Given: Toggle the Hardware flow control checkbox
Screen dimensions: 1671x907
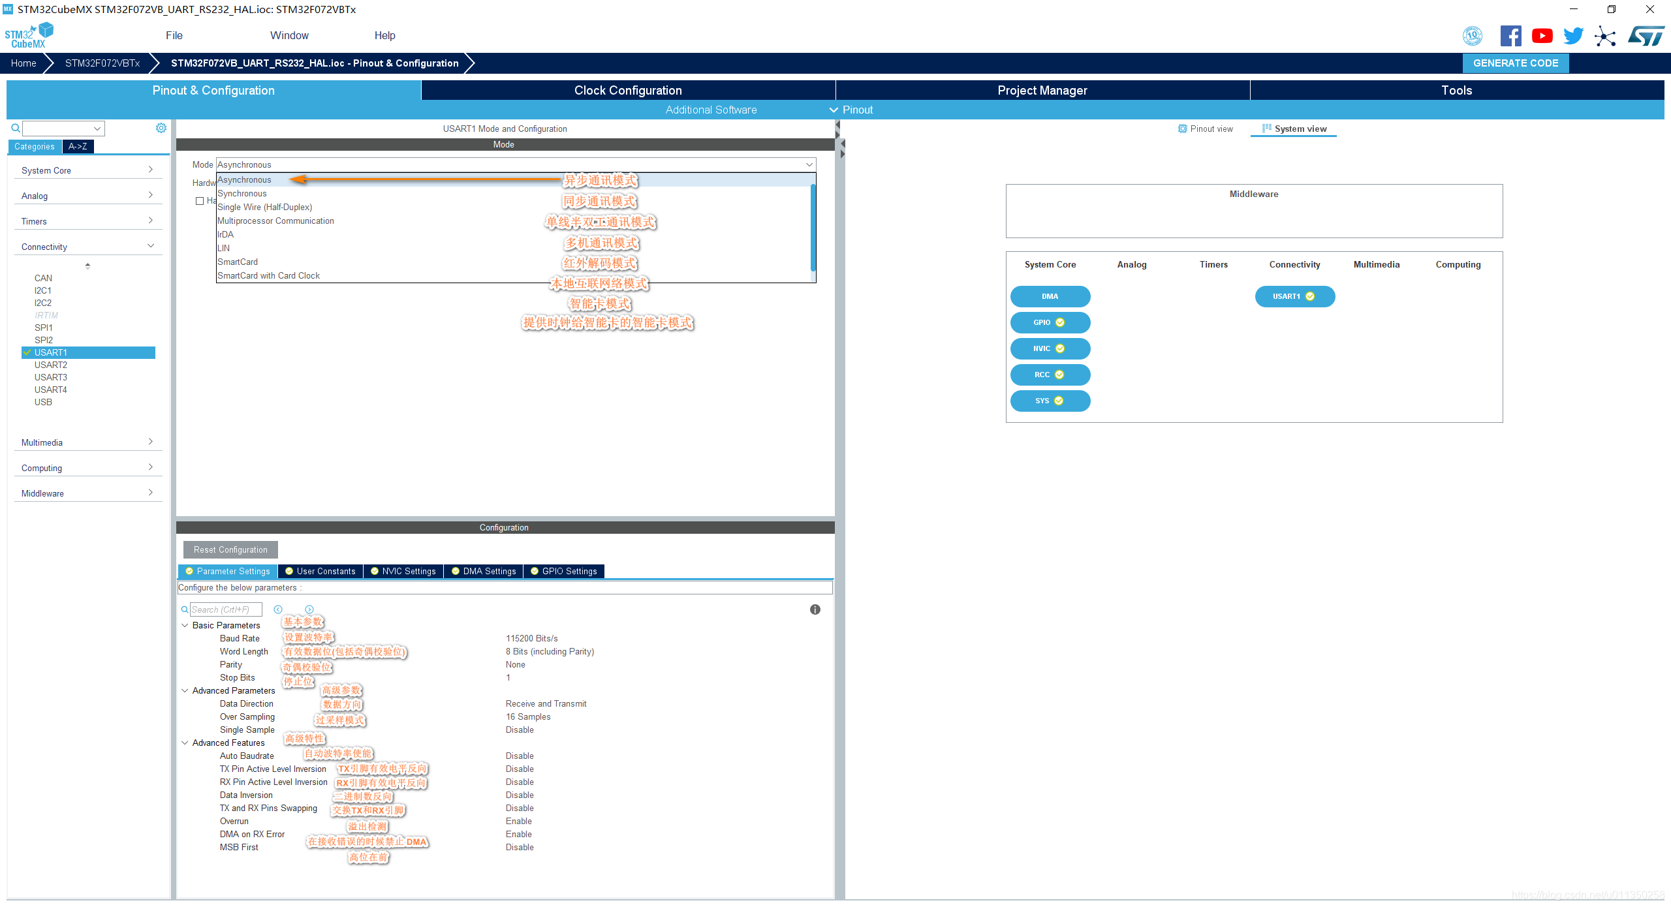Looking at the screenshot, I should [x=200, y=201].
